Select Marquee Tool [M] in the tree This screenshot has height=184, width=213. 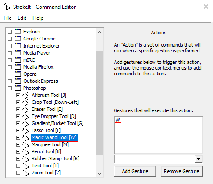coord(50,144)
